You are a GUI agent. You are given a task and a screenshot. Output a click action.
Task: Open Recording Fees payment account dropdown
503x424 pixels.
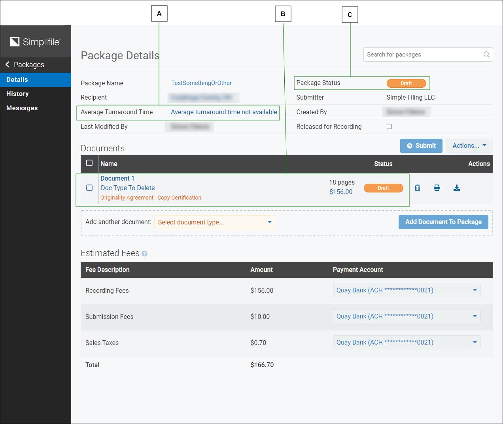406,290
